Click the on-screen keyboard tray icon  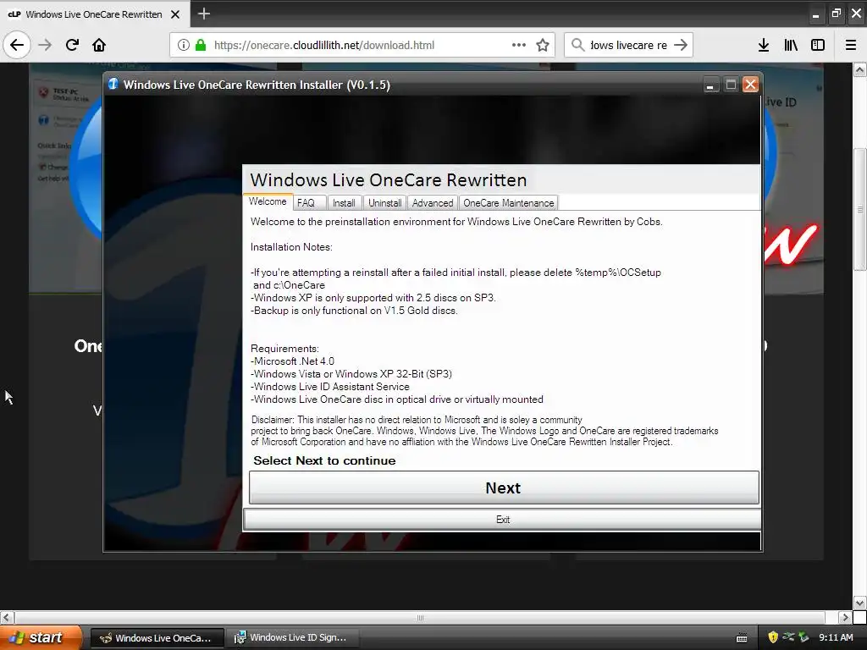(x=742, y=638)
